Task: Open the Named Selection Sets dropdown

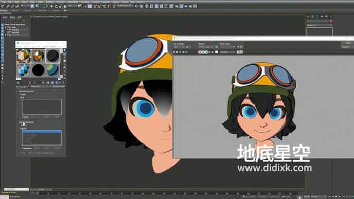Action: [126, 6]
